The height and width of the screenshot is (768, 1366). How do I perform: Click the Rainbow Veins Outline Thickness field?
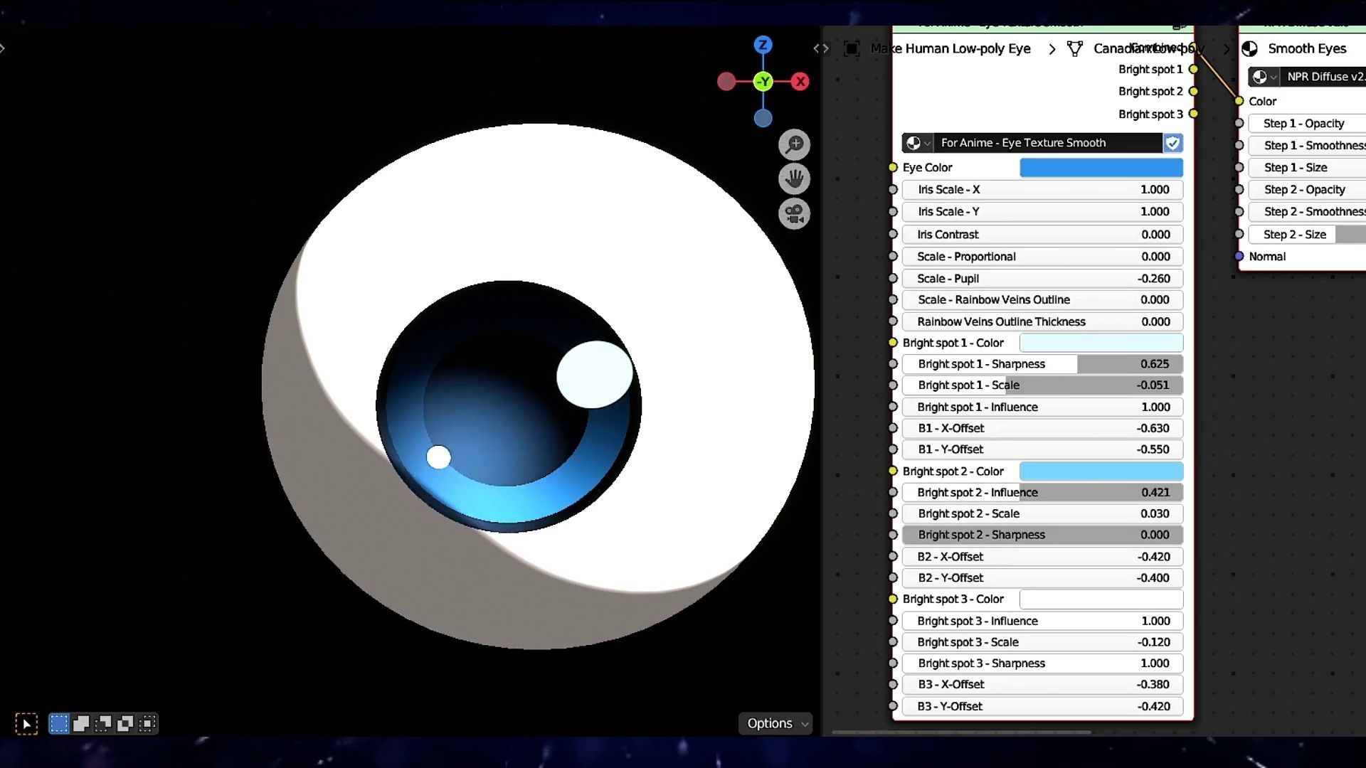click(x=1042, y=322)
